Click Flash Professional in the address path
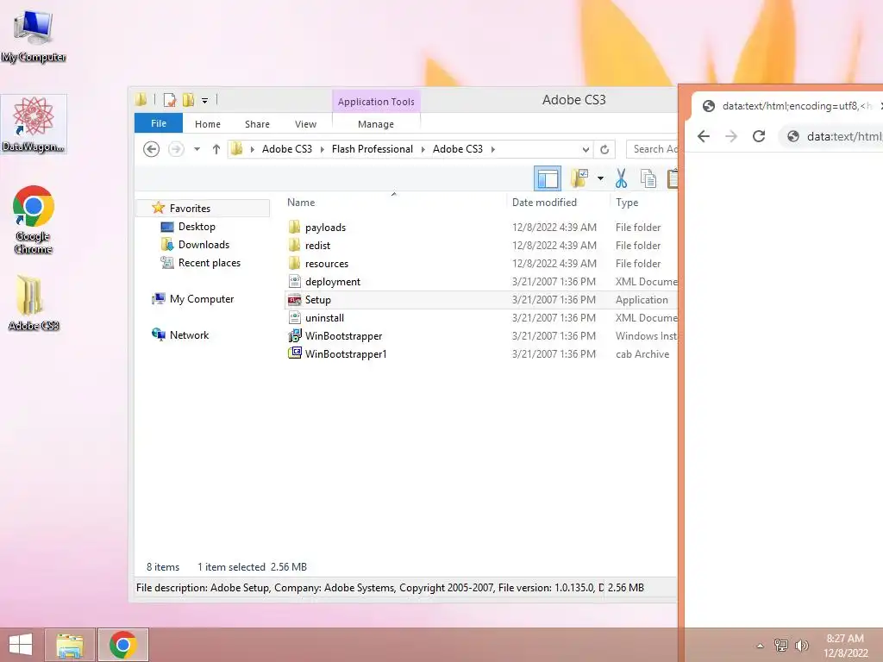This screenshot has width=883, height=662. click(x=372, y=149)
